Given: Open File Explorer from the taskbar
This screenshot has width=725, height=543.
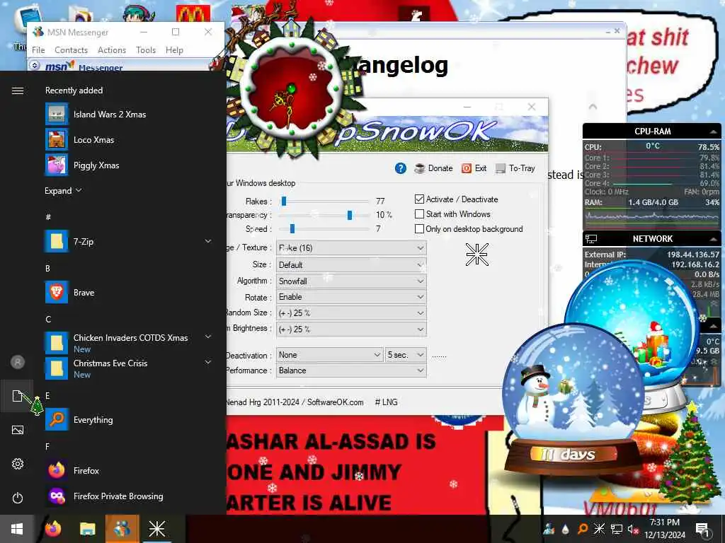Looking at the screenshot, I should (x=87, y=529).
